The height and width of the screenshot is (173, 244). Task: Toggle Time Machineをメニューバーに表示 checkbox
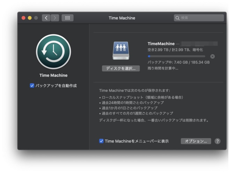point(101,141)
